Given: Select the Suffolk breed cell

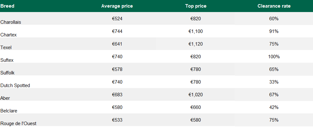Looking at the screenshot, I should click(8, 73).
